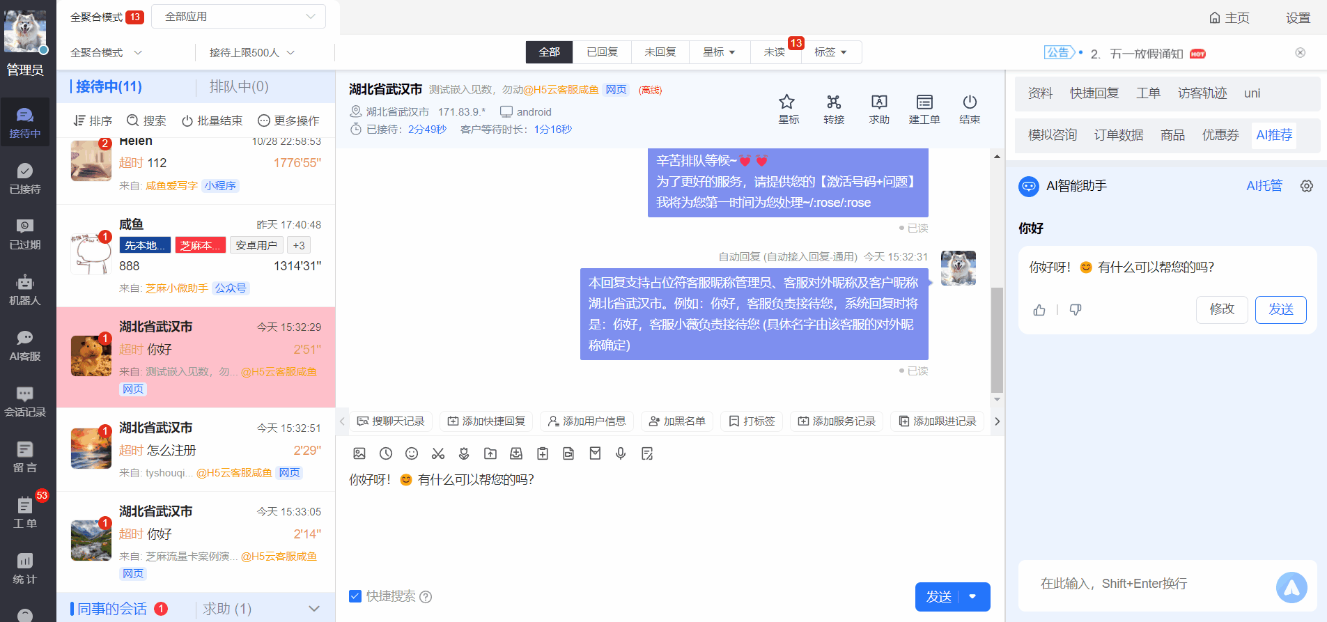
Task: Click 添加快捷回复 button
Action: [x=486, y=421]
